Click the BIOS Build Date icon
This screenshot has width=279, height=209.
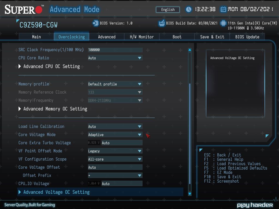(162, 23)
